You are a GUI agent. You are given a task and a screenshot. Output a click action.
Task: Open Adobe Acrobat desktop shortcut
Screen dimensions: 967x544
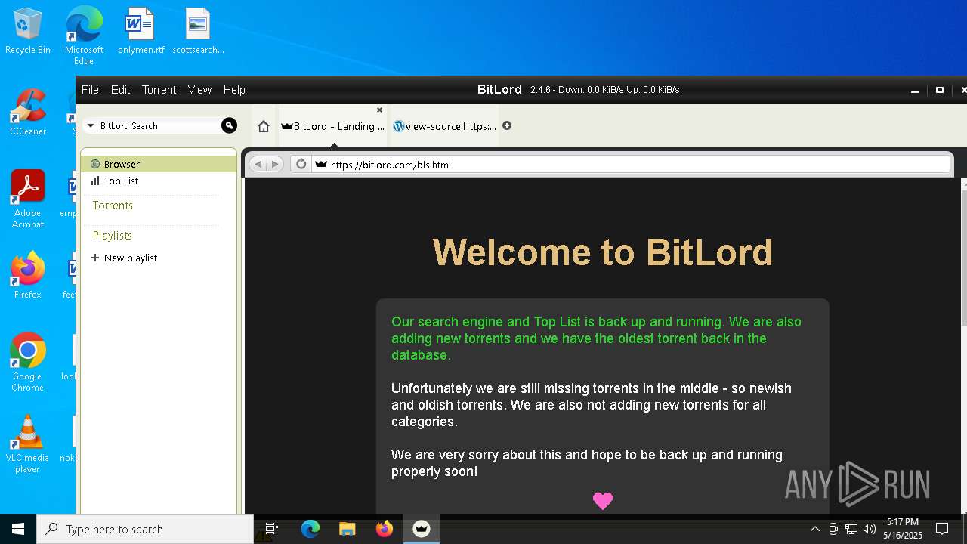(28, 199)
